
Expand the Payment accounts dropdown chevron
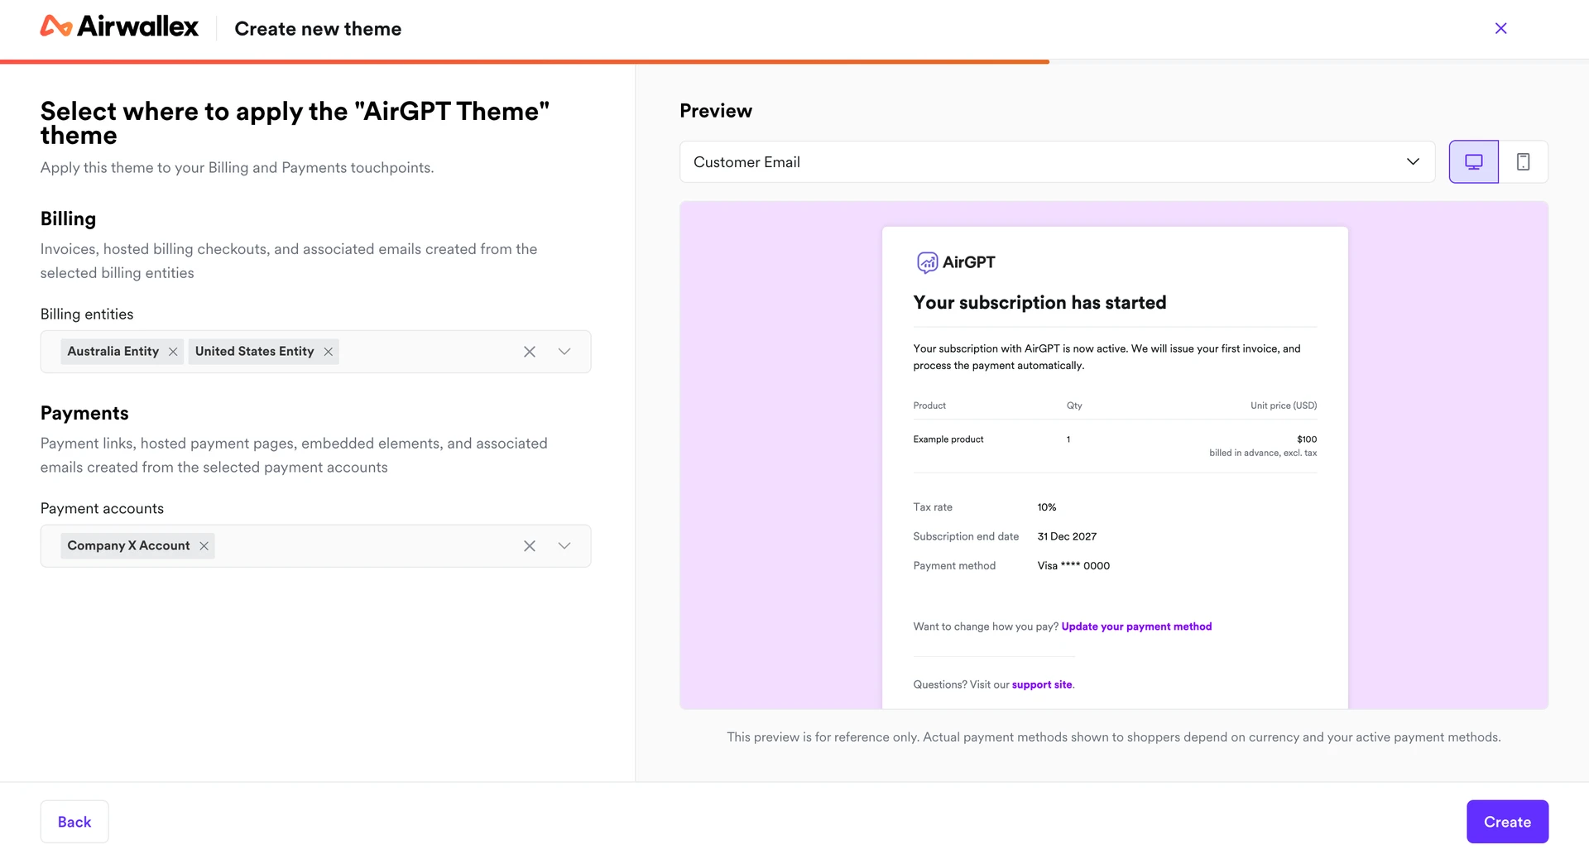click(564, 546)
